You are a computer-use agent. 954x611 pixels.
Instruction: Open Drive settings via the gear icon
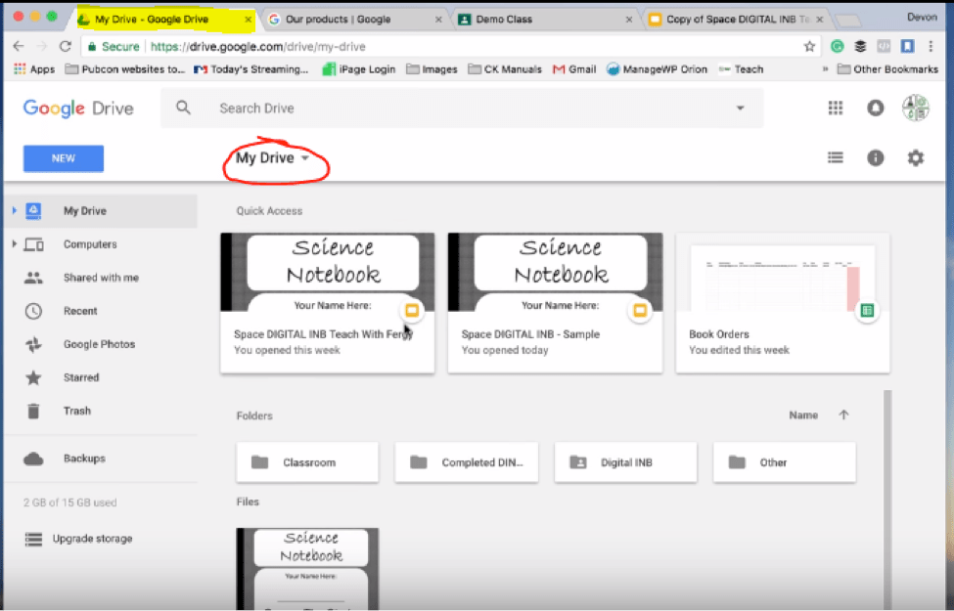pyautogui.click(x=914, y=157)
